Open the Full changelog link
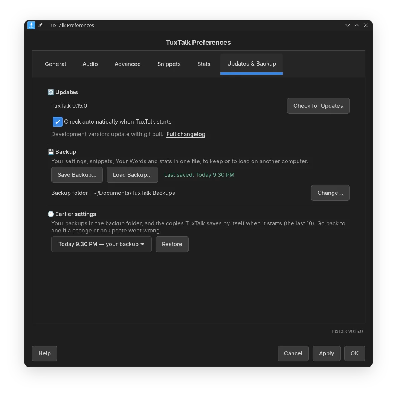The height and width of the screenshot is (396, 397). (186, 134)
